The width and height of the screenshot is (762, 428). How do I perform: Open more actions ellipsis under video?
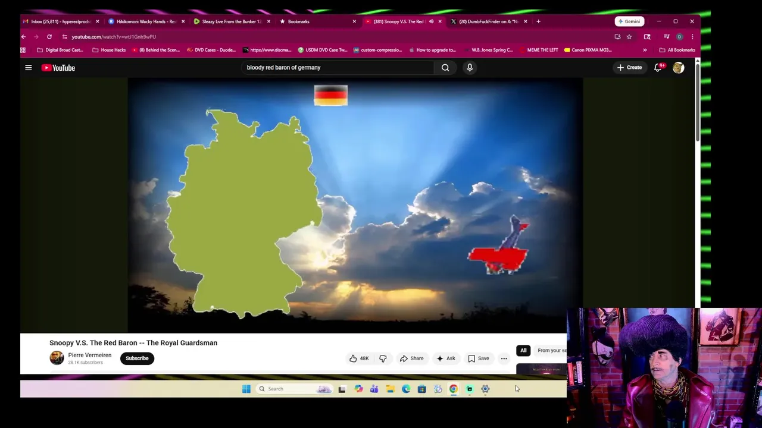[x=504, y=358]
